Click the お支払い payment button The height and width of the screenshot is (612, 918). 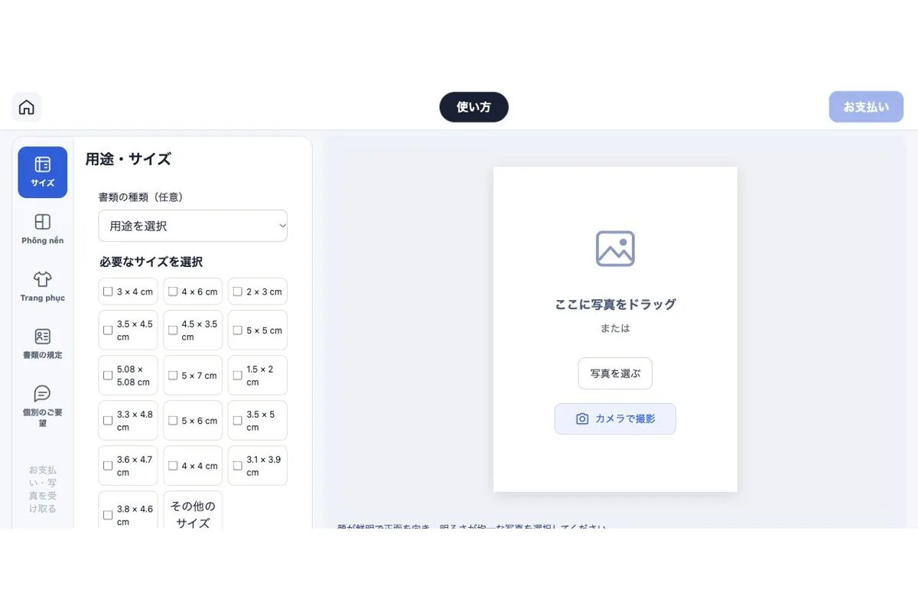point(866,107)
